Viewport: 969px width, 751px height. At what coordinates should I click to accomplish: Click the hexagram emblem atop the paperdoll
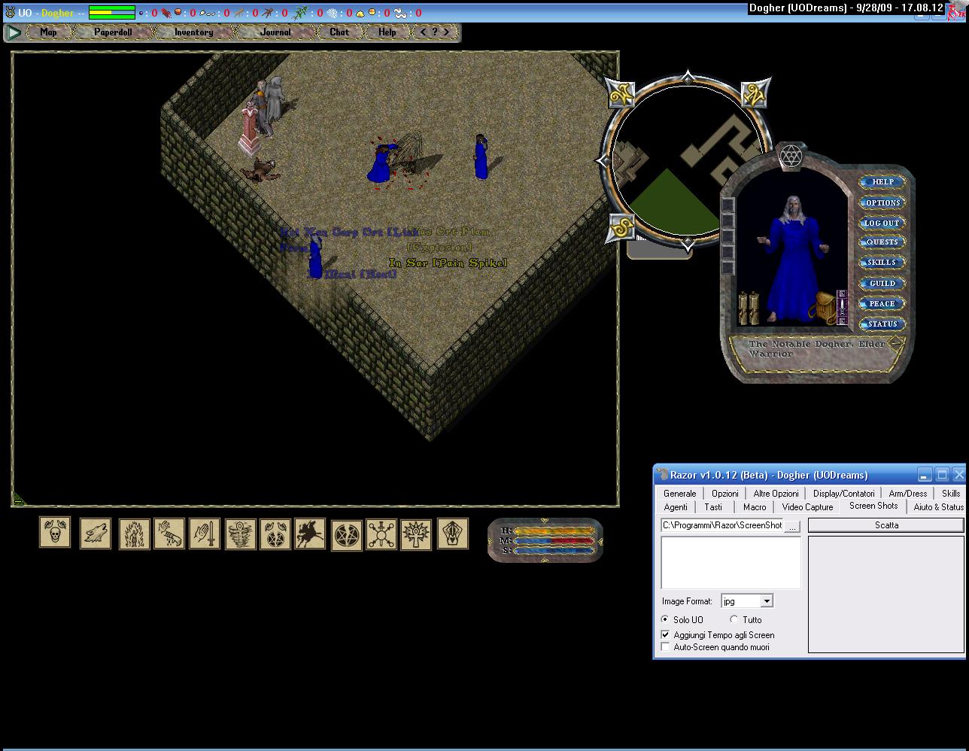791,157
